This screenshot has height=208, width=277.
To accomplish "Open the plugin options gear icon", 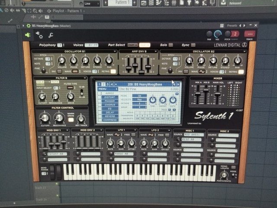I will tap(29, 26).
